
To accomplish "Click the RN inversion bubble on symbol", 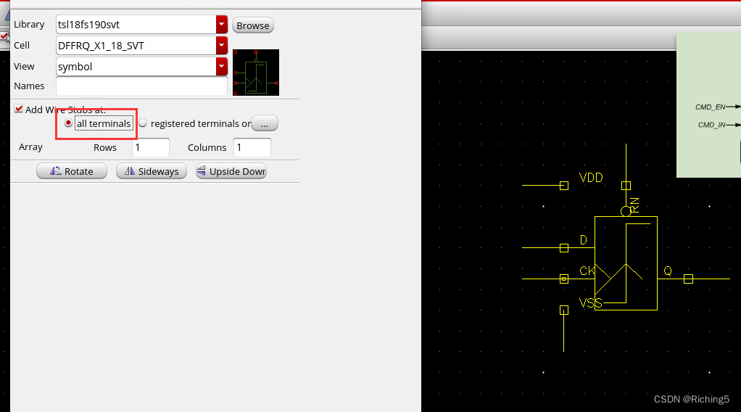I will pyautogui.click(x=626, y=211).
